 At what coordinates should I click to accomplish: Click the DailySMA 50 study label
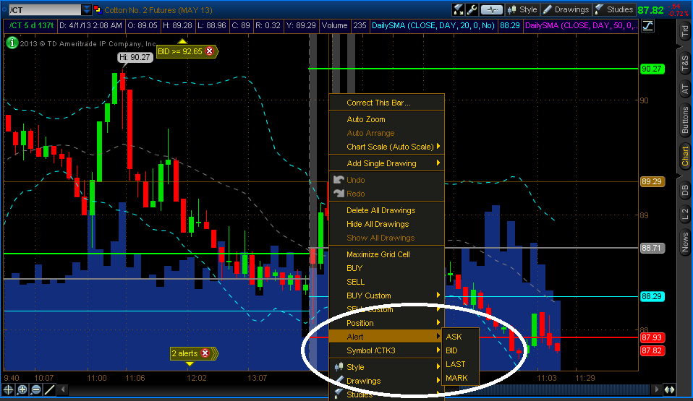tap(581, 25)
